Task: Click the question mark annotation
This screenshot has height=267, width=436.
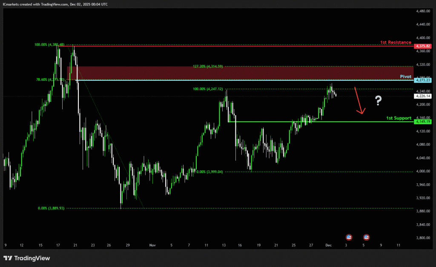Action: click(378, 101)
